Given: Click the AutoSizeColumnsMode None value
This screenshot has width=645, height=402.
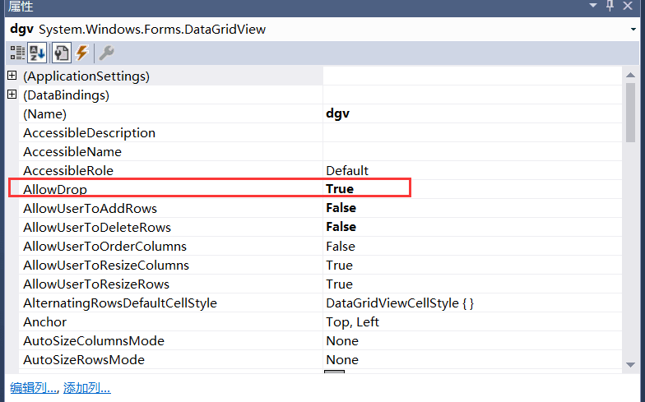Looking at the screenshot, I should click(x=342, y=340).
